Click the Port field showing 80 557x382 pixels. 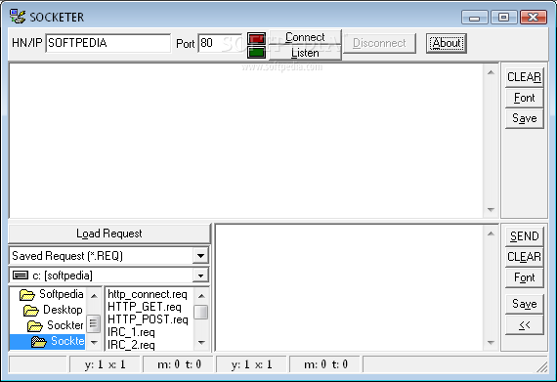click(x=220, y=43)
